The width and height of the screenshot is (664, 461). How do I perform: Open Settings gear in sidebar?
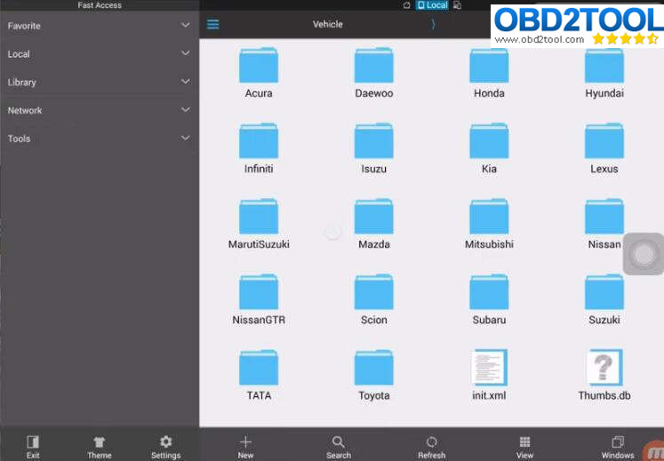[x=165, y=447]
